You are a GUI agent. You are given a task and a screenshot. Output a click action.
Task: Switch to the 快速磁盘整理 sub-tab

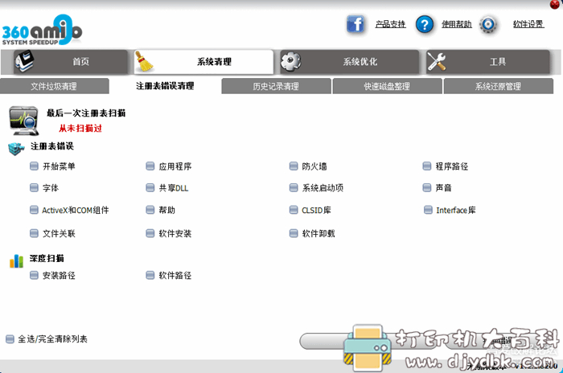coord(387,86)
